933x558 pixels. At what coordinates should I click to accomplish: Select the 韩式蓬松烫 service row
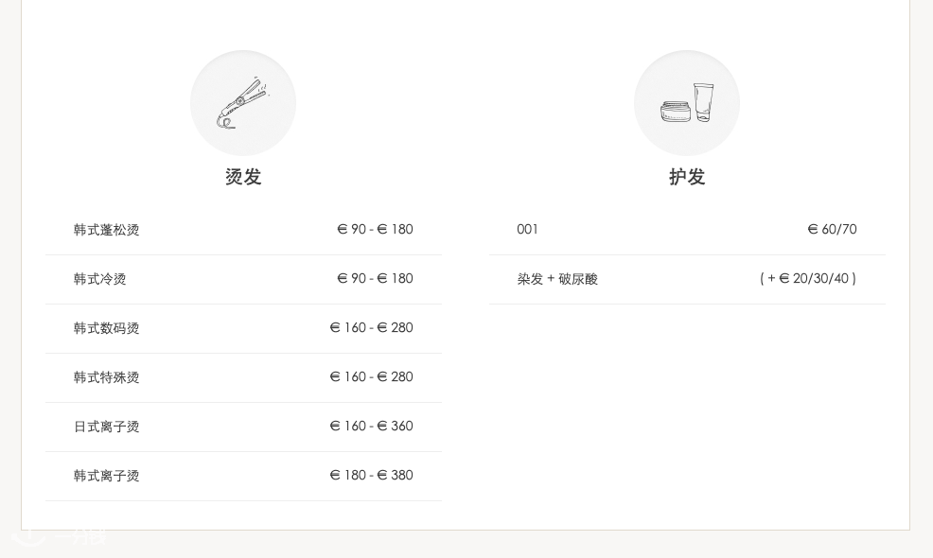pyautogui.click(x=243, y=230)
